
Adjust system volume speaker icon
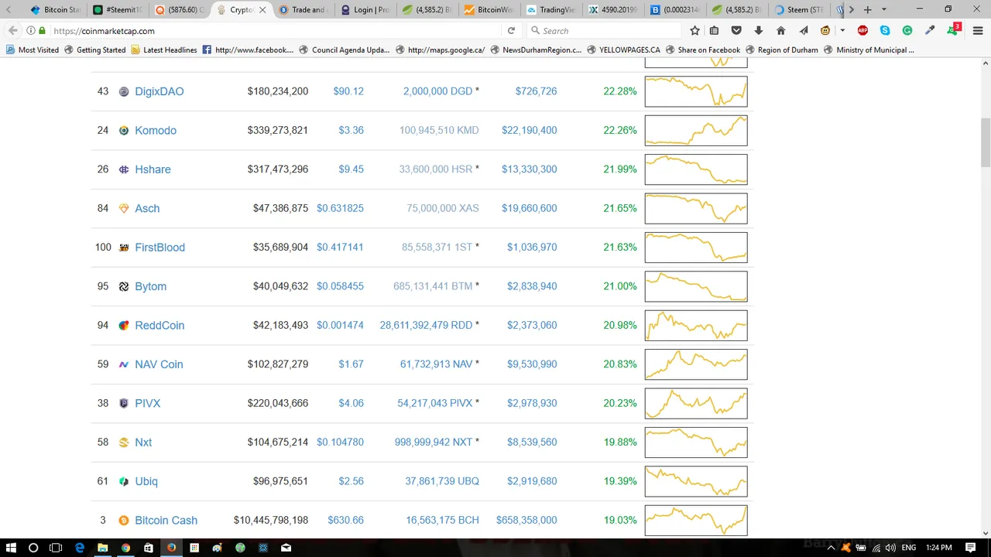click(x=890, y=548)
